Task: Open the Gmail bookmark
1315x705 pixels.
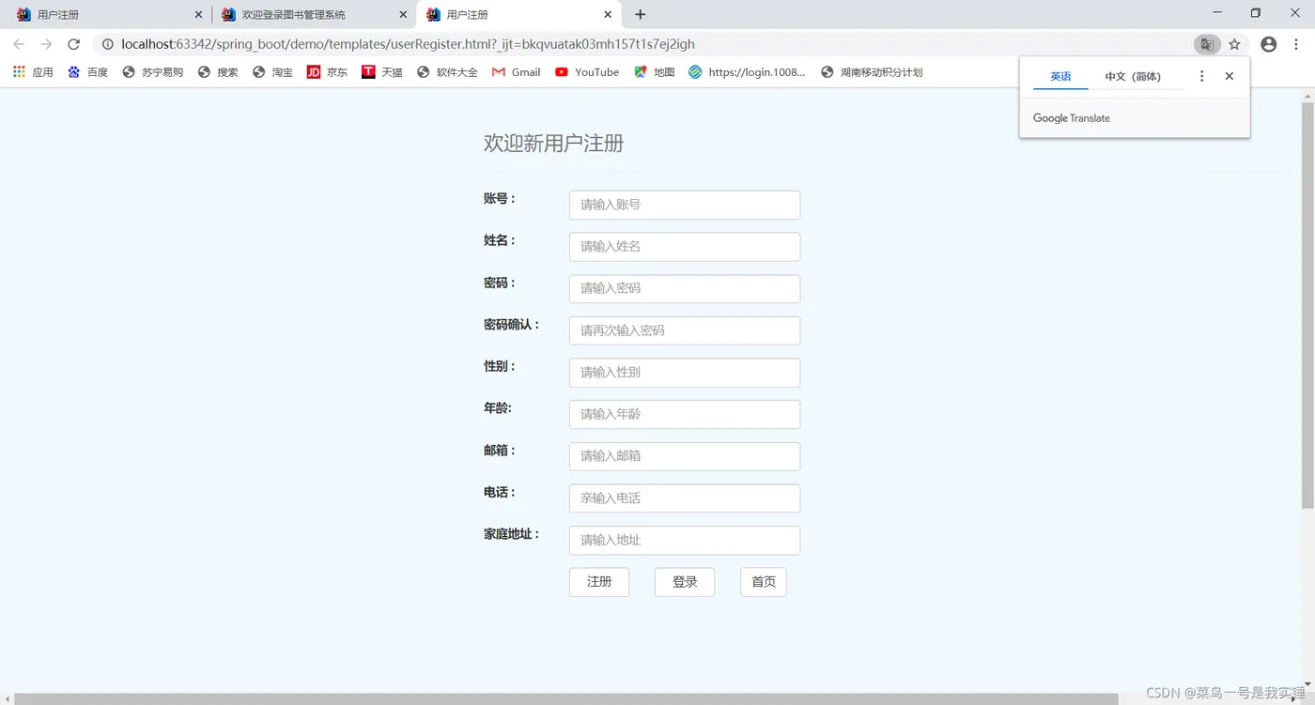Action: tap(516, 71)
